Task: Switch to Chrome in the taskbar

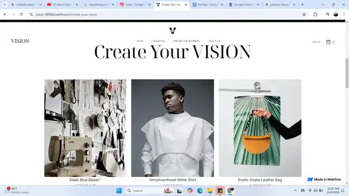Action: coord(230,191)
